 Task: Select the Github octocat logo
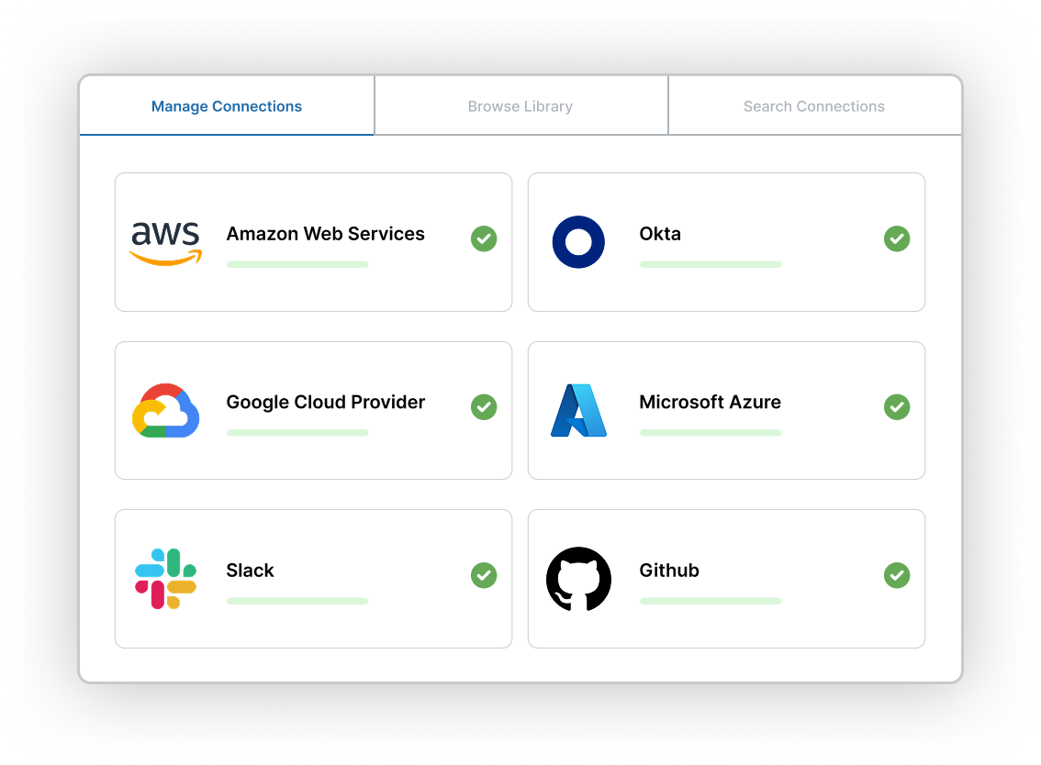pyautogui.click(x=578, y=579)
